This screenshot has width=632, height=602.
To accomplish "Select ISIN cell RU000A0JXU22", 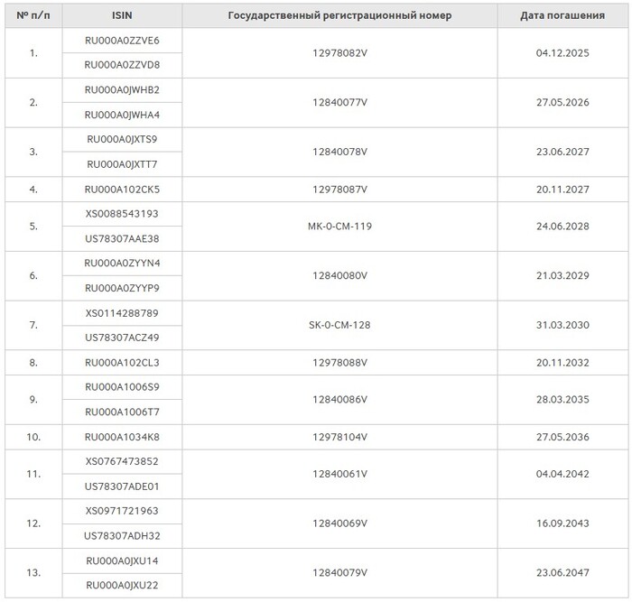I will pos(122,586).
